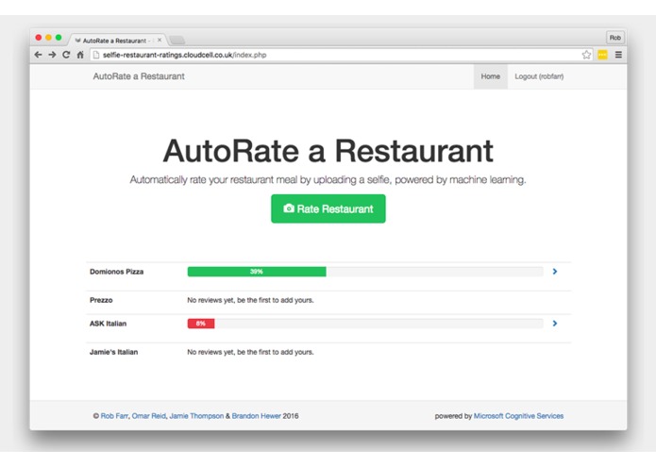Open the Jamie Thompson footer link
This screenshot has height=466, width=656.
click(196, 416)
